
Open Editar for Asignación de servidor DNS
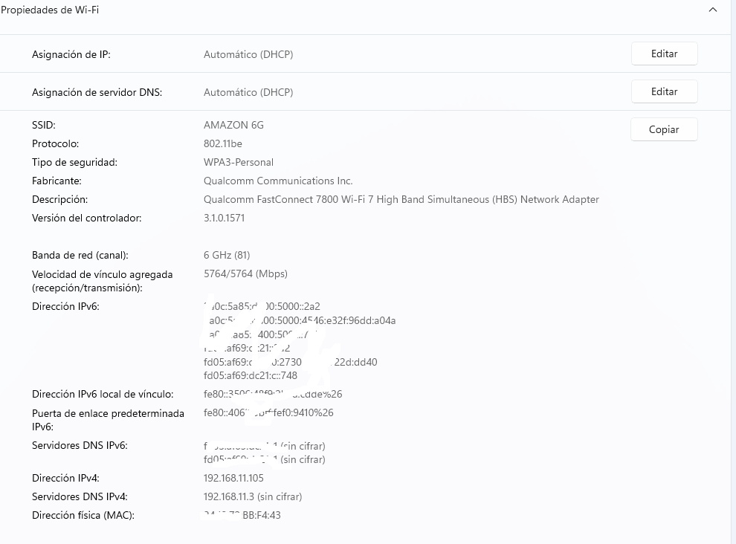click(664, 92)
